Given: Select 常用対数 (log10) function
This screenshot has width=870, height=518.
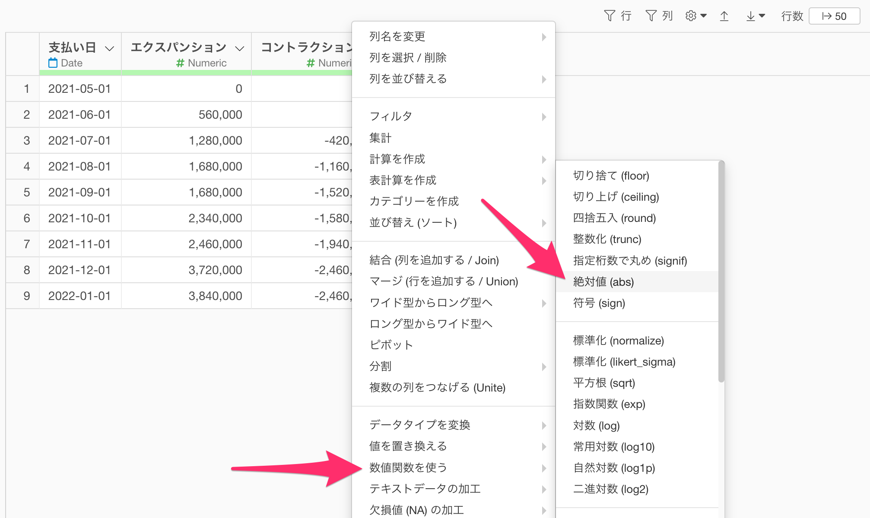Looking at the screenshot, I should pyautogui.click(x=637, y=447).
